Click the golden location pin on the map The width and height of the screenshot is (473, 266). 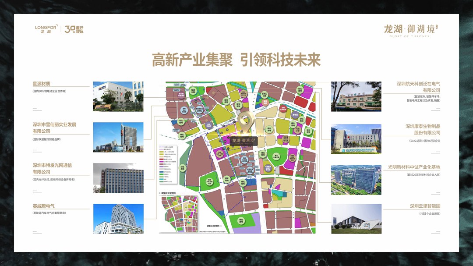(x=247, y=123)
